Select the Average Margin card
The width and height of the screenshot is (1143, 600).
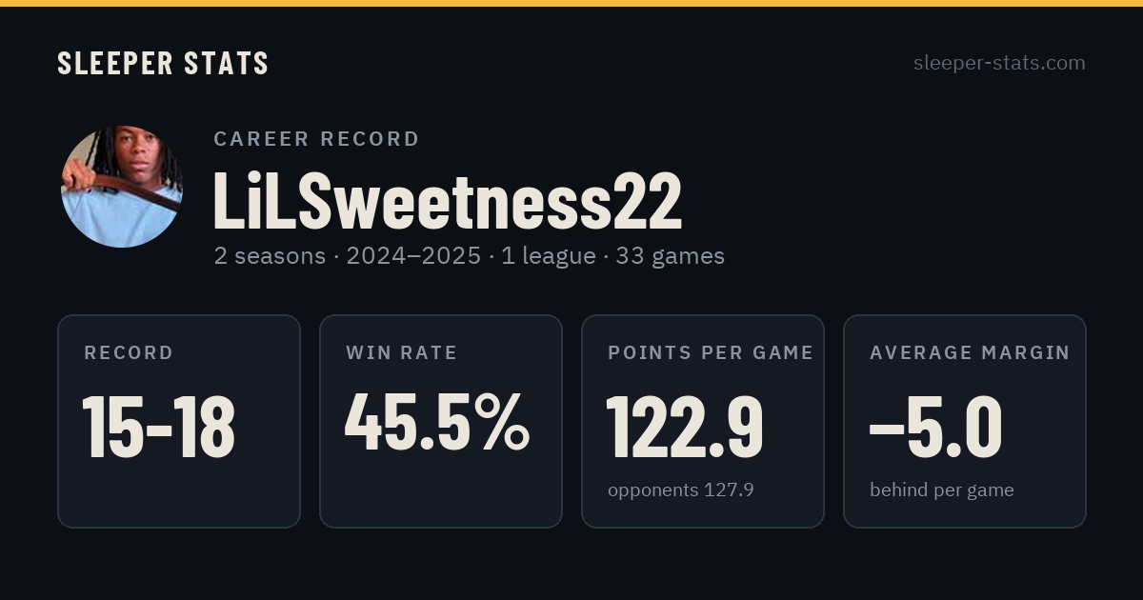click(x=965, y=421)
